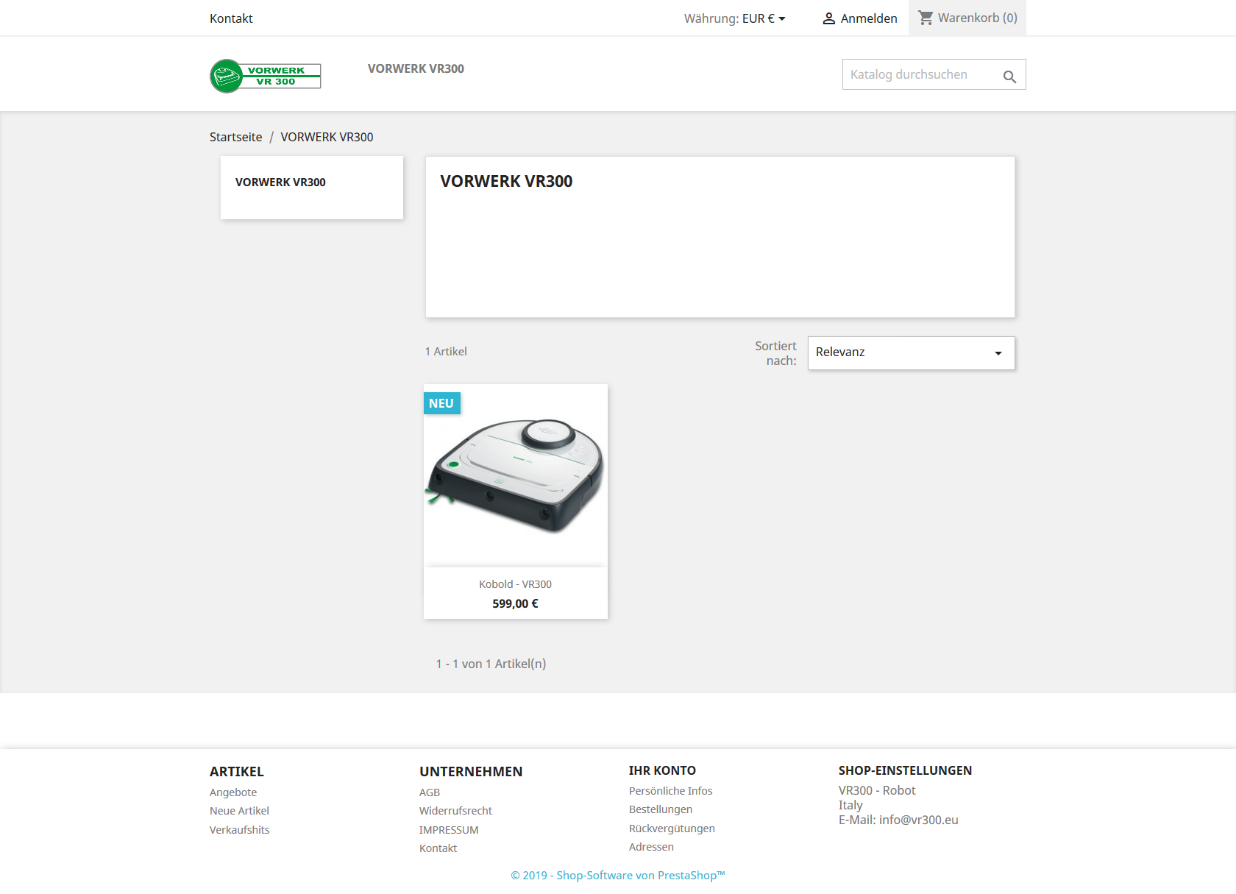Open the AGB footer link

point(430,792)
